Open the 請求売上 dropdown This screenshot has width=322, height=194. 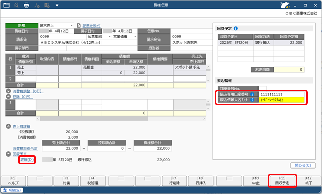[72, 26]
